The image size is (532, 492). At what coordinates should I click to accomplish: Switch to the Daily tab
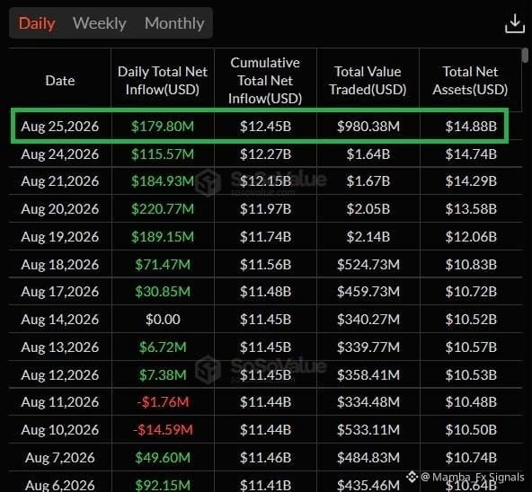(x=37, y=23)
